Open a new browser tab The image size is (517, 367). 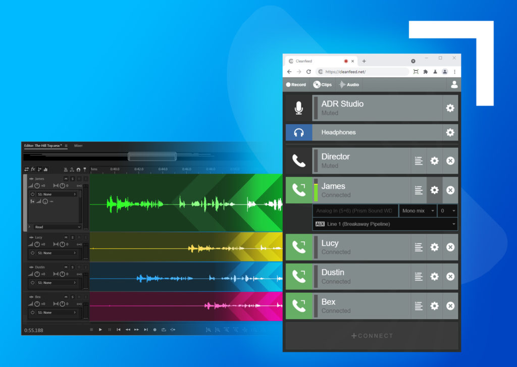click(x=364, y=61)
